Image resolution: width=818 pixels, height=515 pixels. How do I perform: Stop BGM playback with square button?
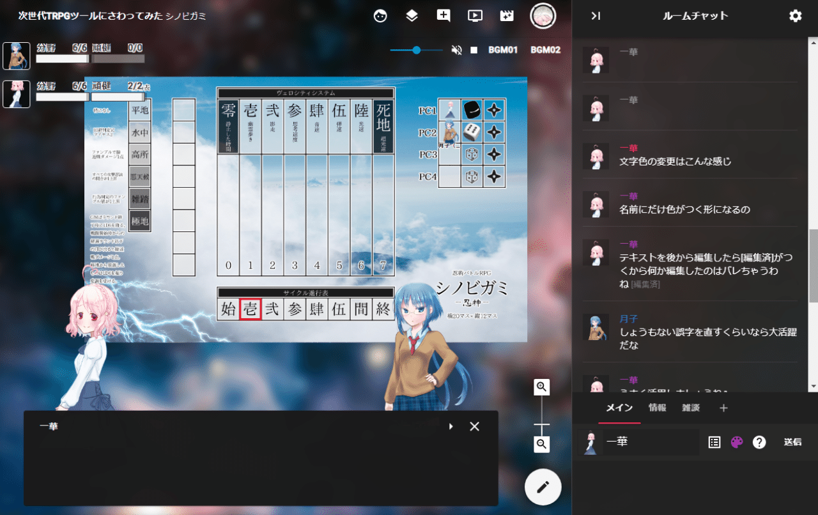[474, 50]
